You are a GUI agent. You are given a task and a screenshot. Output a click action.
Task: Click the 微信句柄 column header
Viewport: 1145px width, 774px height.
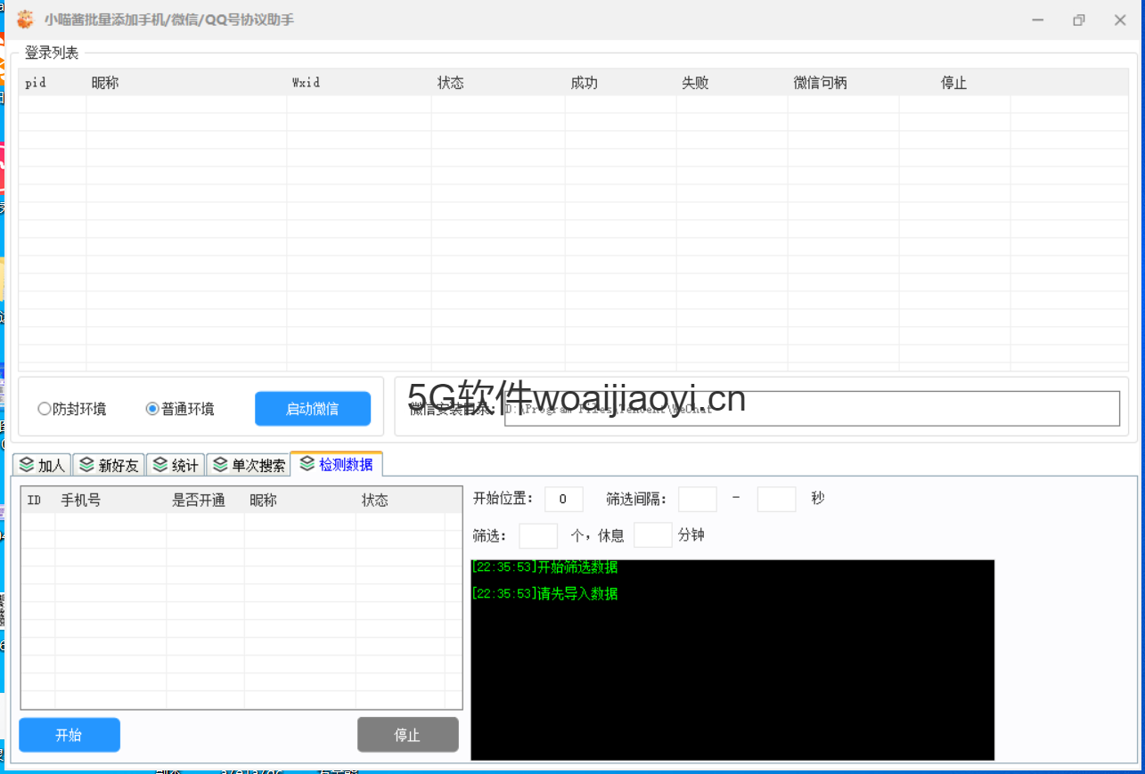click(x=843, y=83)
